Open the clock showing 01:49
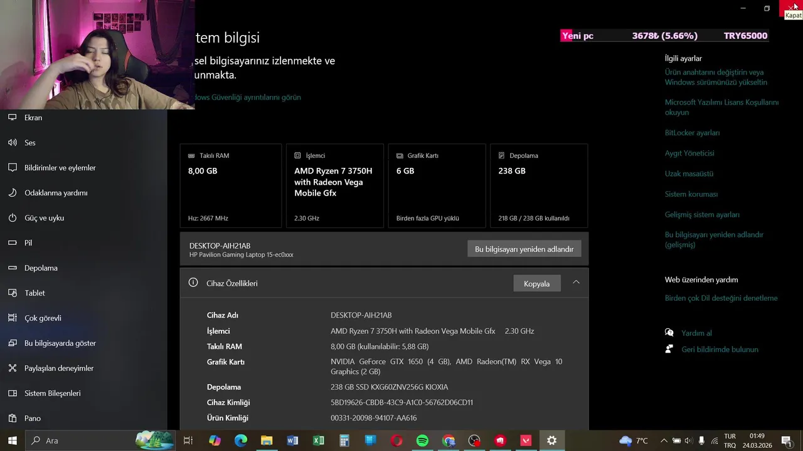803x451 pixels. [x=757, y=440]
